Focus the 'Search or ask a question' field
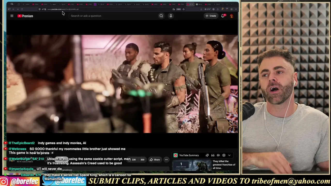 114,16
